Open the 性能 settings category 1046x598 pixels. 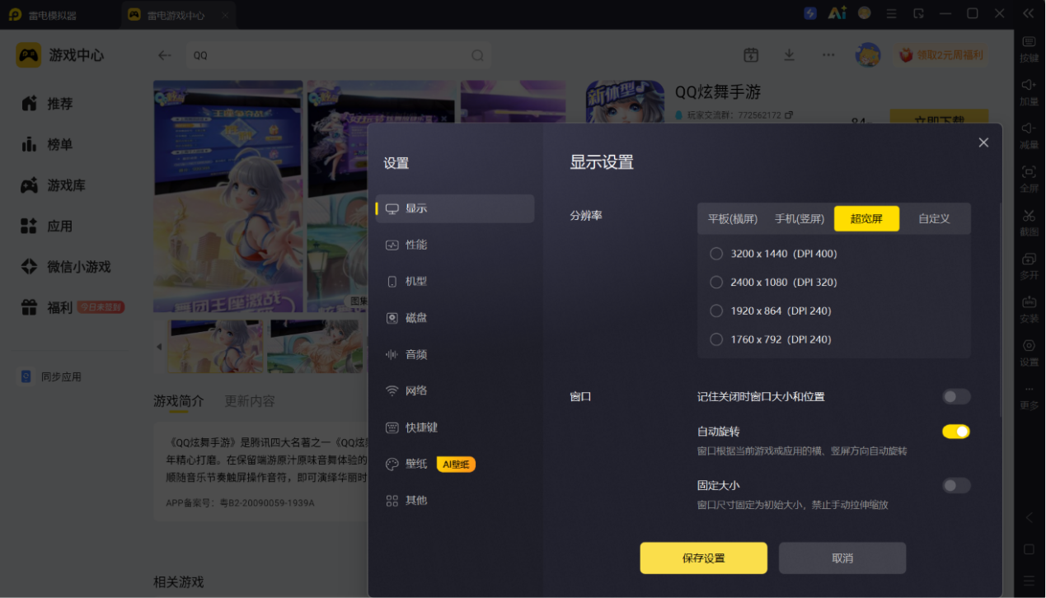pyautogui.click(x=455, y=245)
